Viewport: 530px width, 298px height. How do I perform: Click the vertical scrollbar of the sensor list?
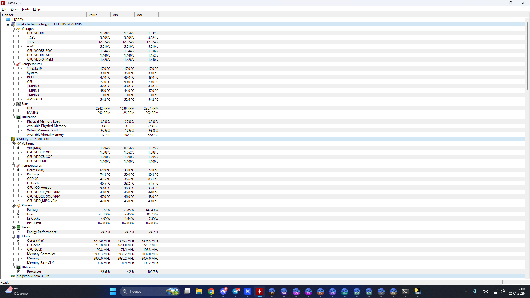[x=527, y=55]
